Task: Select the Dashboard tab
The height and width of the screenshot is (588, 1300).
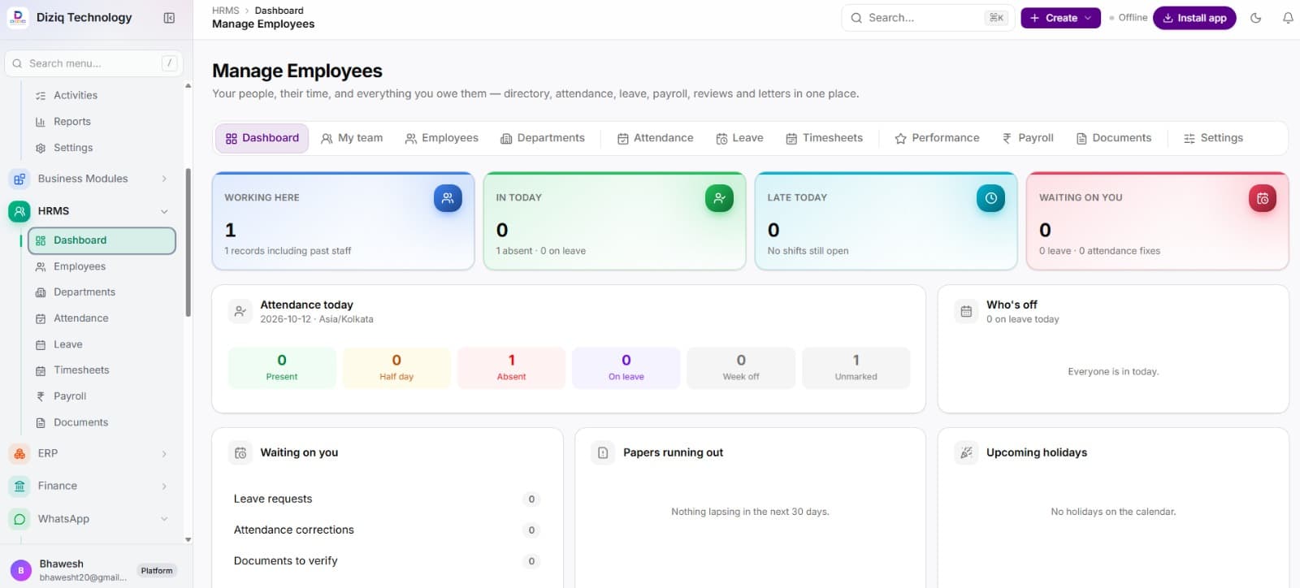Action: tap(262, 138)
